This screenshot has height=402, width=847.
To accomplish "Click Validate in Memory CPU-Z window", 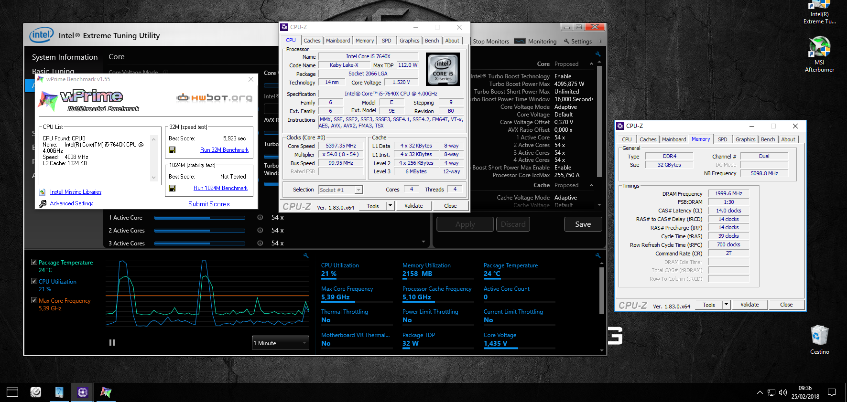I will pos(749,305).
